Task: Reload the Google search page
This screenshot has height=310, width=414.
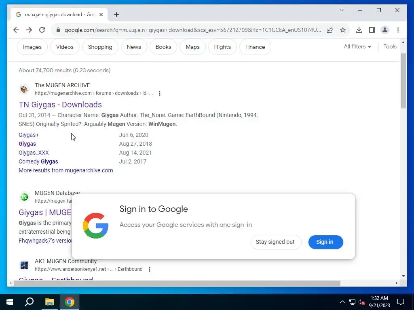Action: tap(42, 30)
